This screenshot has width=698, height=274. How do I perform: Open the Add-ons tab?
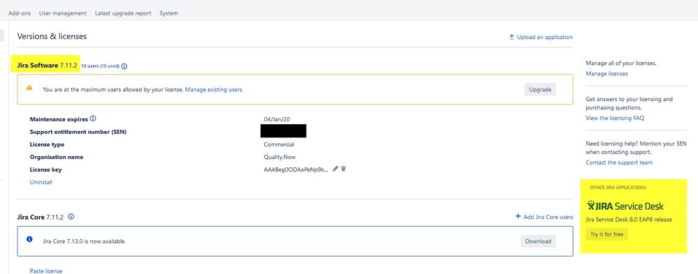20,13
